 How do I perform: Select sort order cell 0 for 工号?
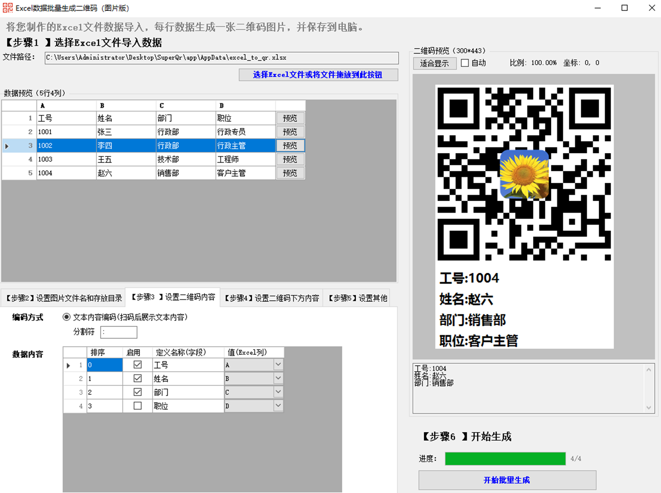105,365
